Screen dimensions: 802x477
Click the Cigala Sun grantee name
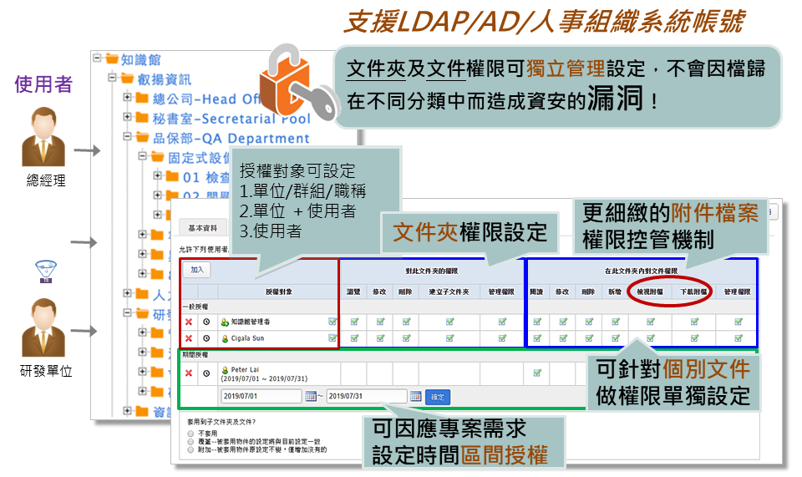point(247,338)
